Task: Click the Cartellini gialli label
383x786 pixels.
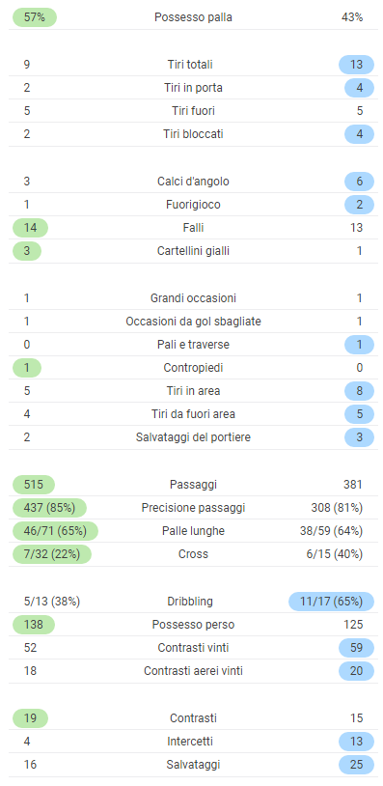Action: point(193,251)
